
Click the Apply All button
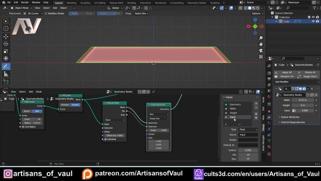pyautogui.click(x=285, y=72)
